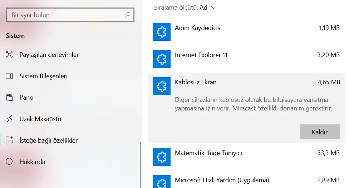Click the Sistem heading in the sidebar
The image size is (349, 188).
[x=15, y=36]
